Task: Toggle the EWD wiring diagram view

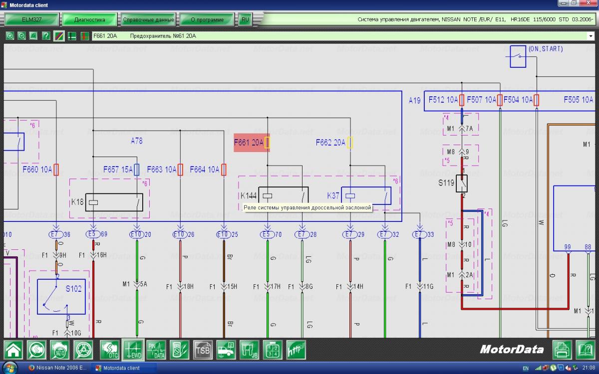Action: (x=133, y=350)
